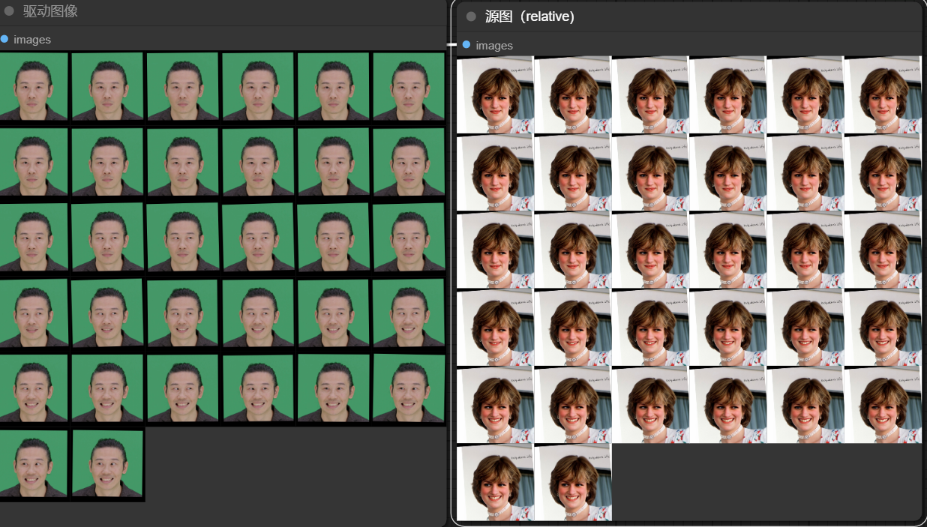This screenshot has width=927, height=527.
Task: Open the final green-background thumbnail in the last row
Action: pos(108,463)
